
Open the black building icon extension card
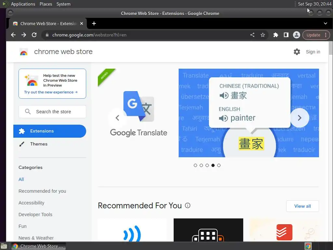tap(208, 230)
